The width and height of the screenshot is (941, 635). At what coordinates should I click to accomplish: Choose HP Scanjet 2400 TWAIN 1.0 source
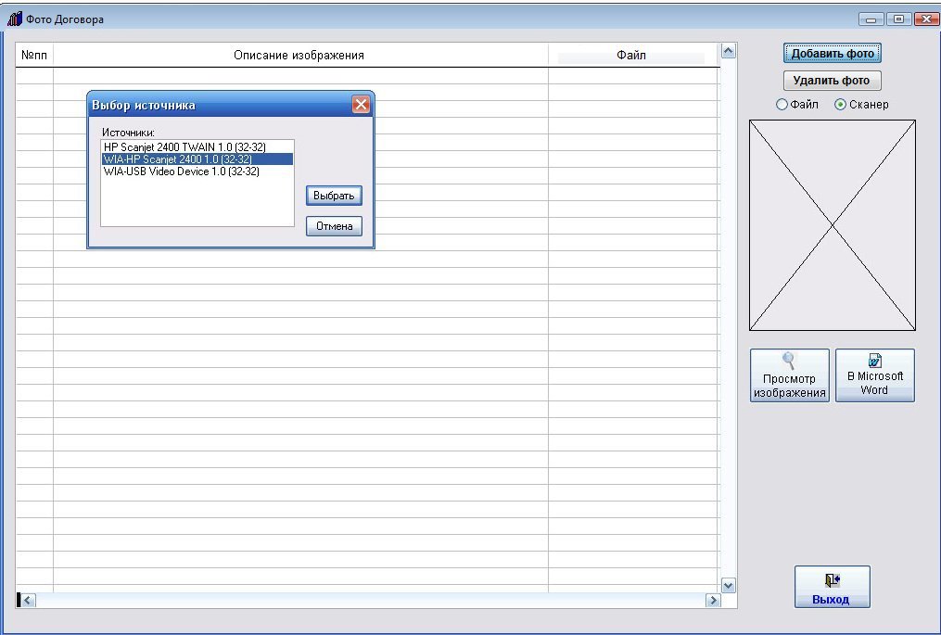pyautogui.click(x=197, y=147)
